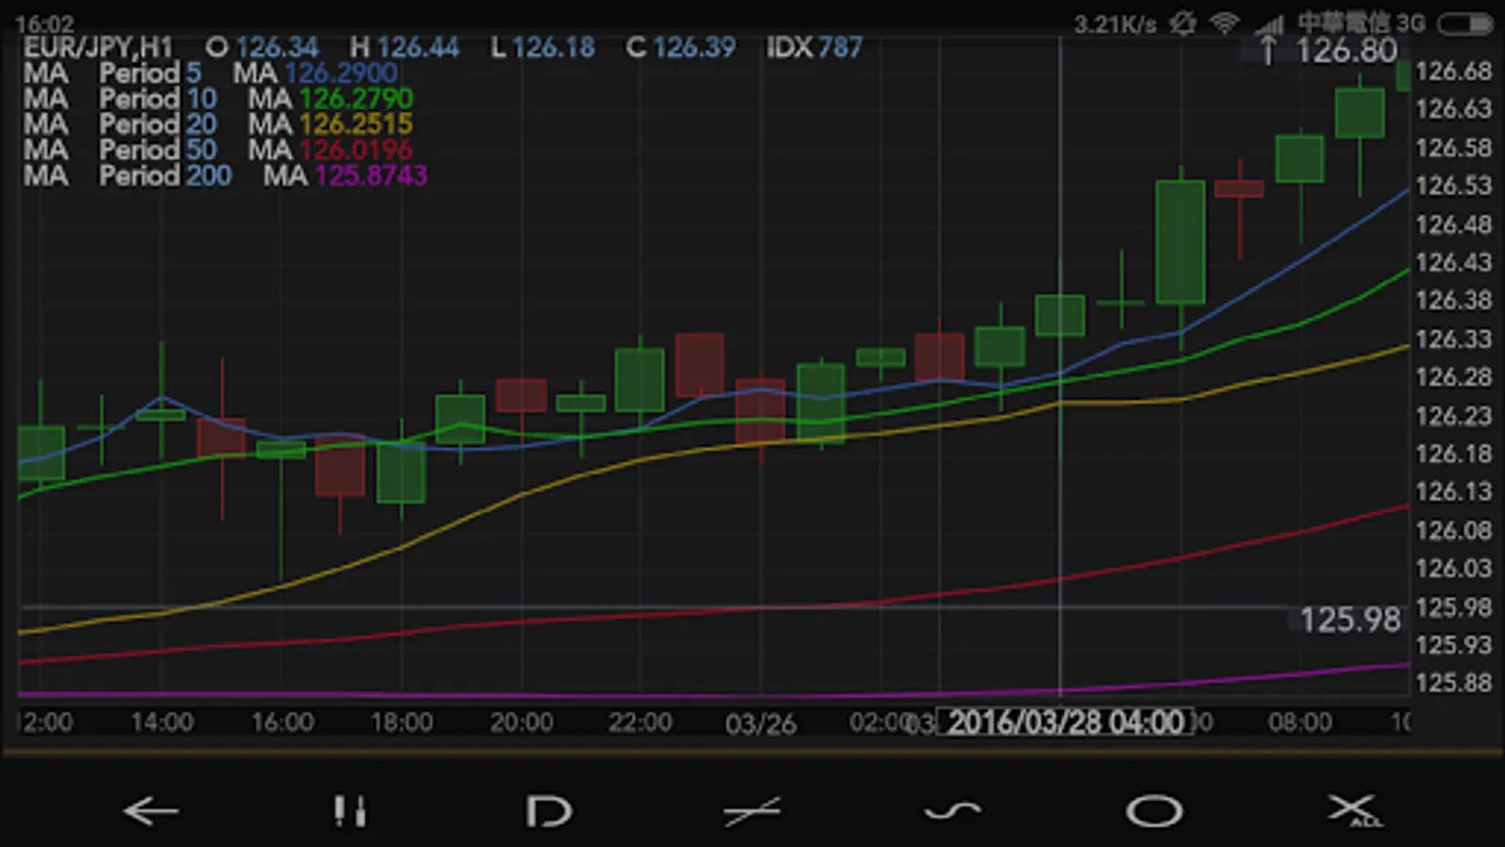Tap the red MA value 126.0196
The height and width of the screenshot is (847, 1505).
click(356, 149)
